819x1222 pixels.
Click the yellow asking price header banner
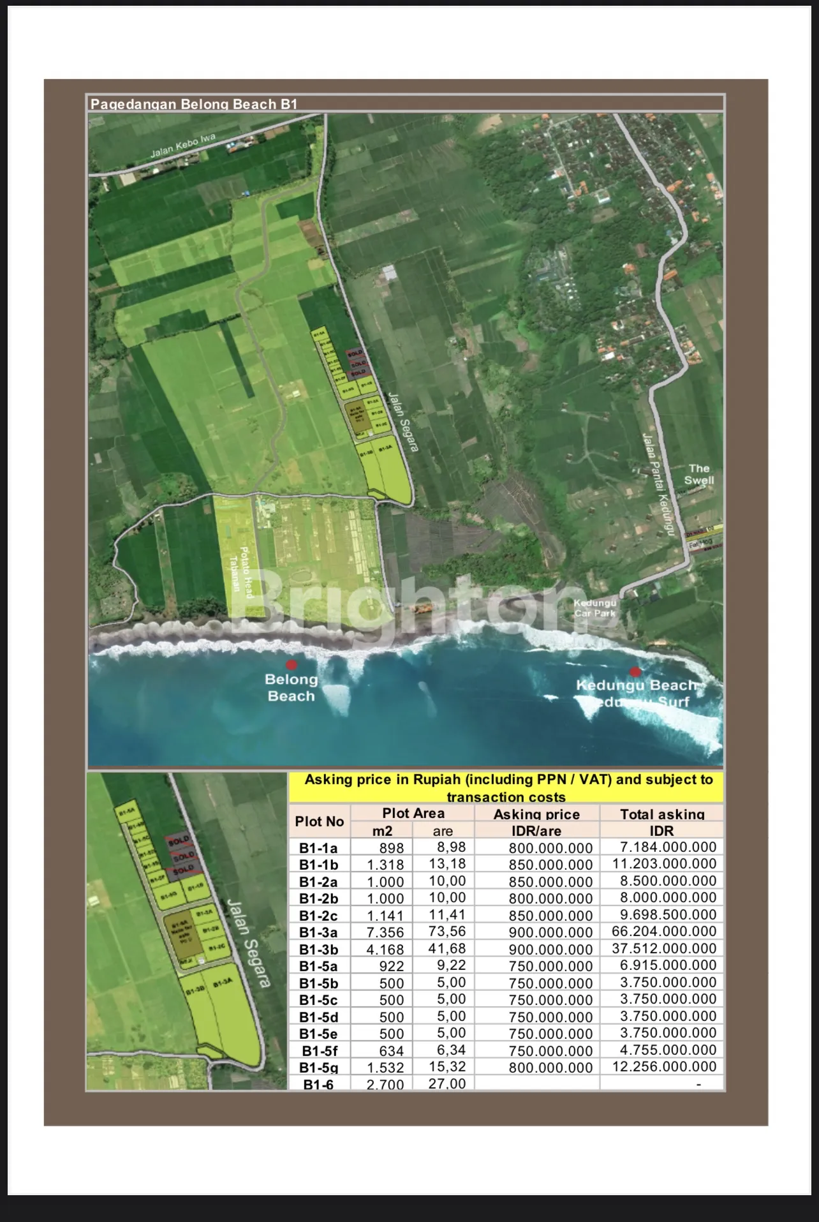click(506, 787)
